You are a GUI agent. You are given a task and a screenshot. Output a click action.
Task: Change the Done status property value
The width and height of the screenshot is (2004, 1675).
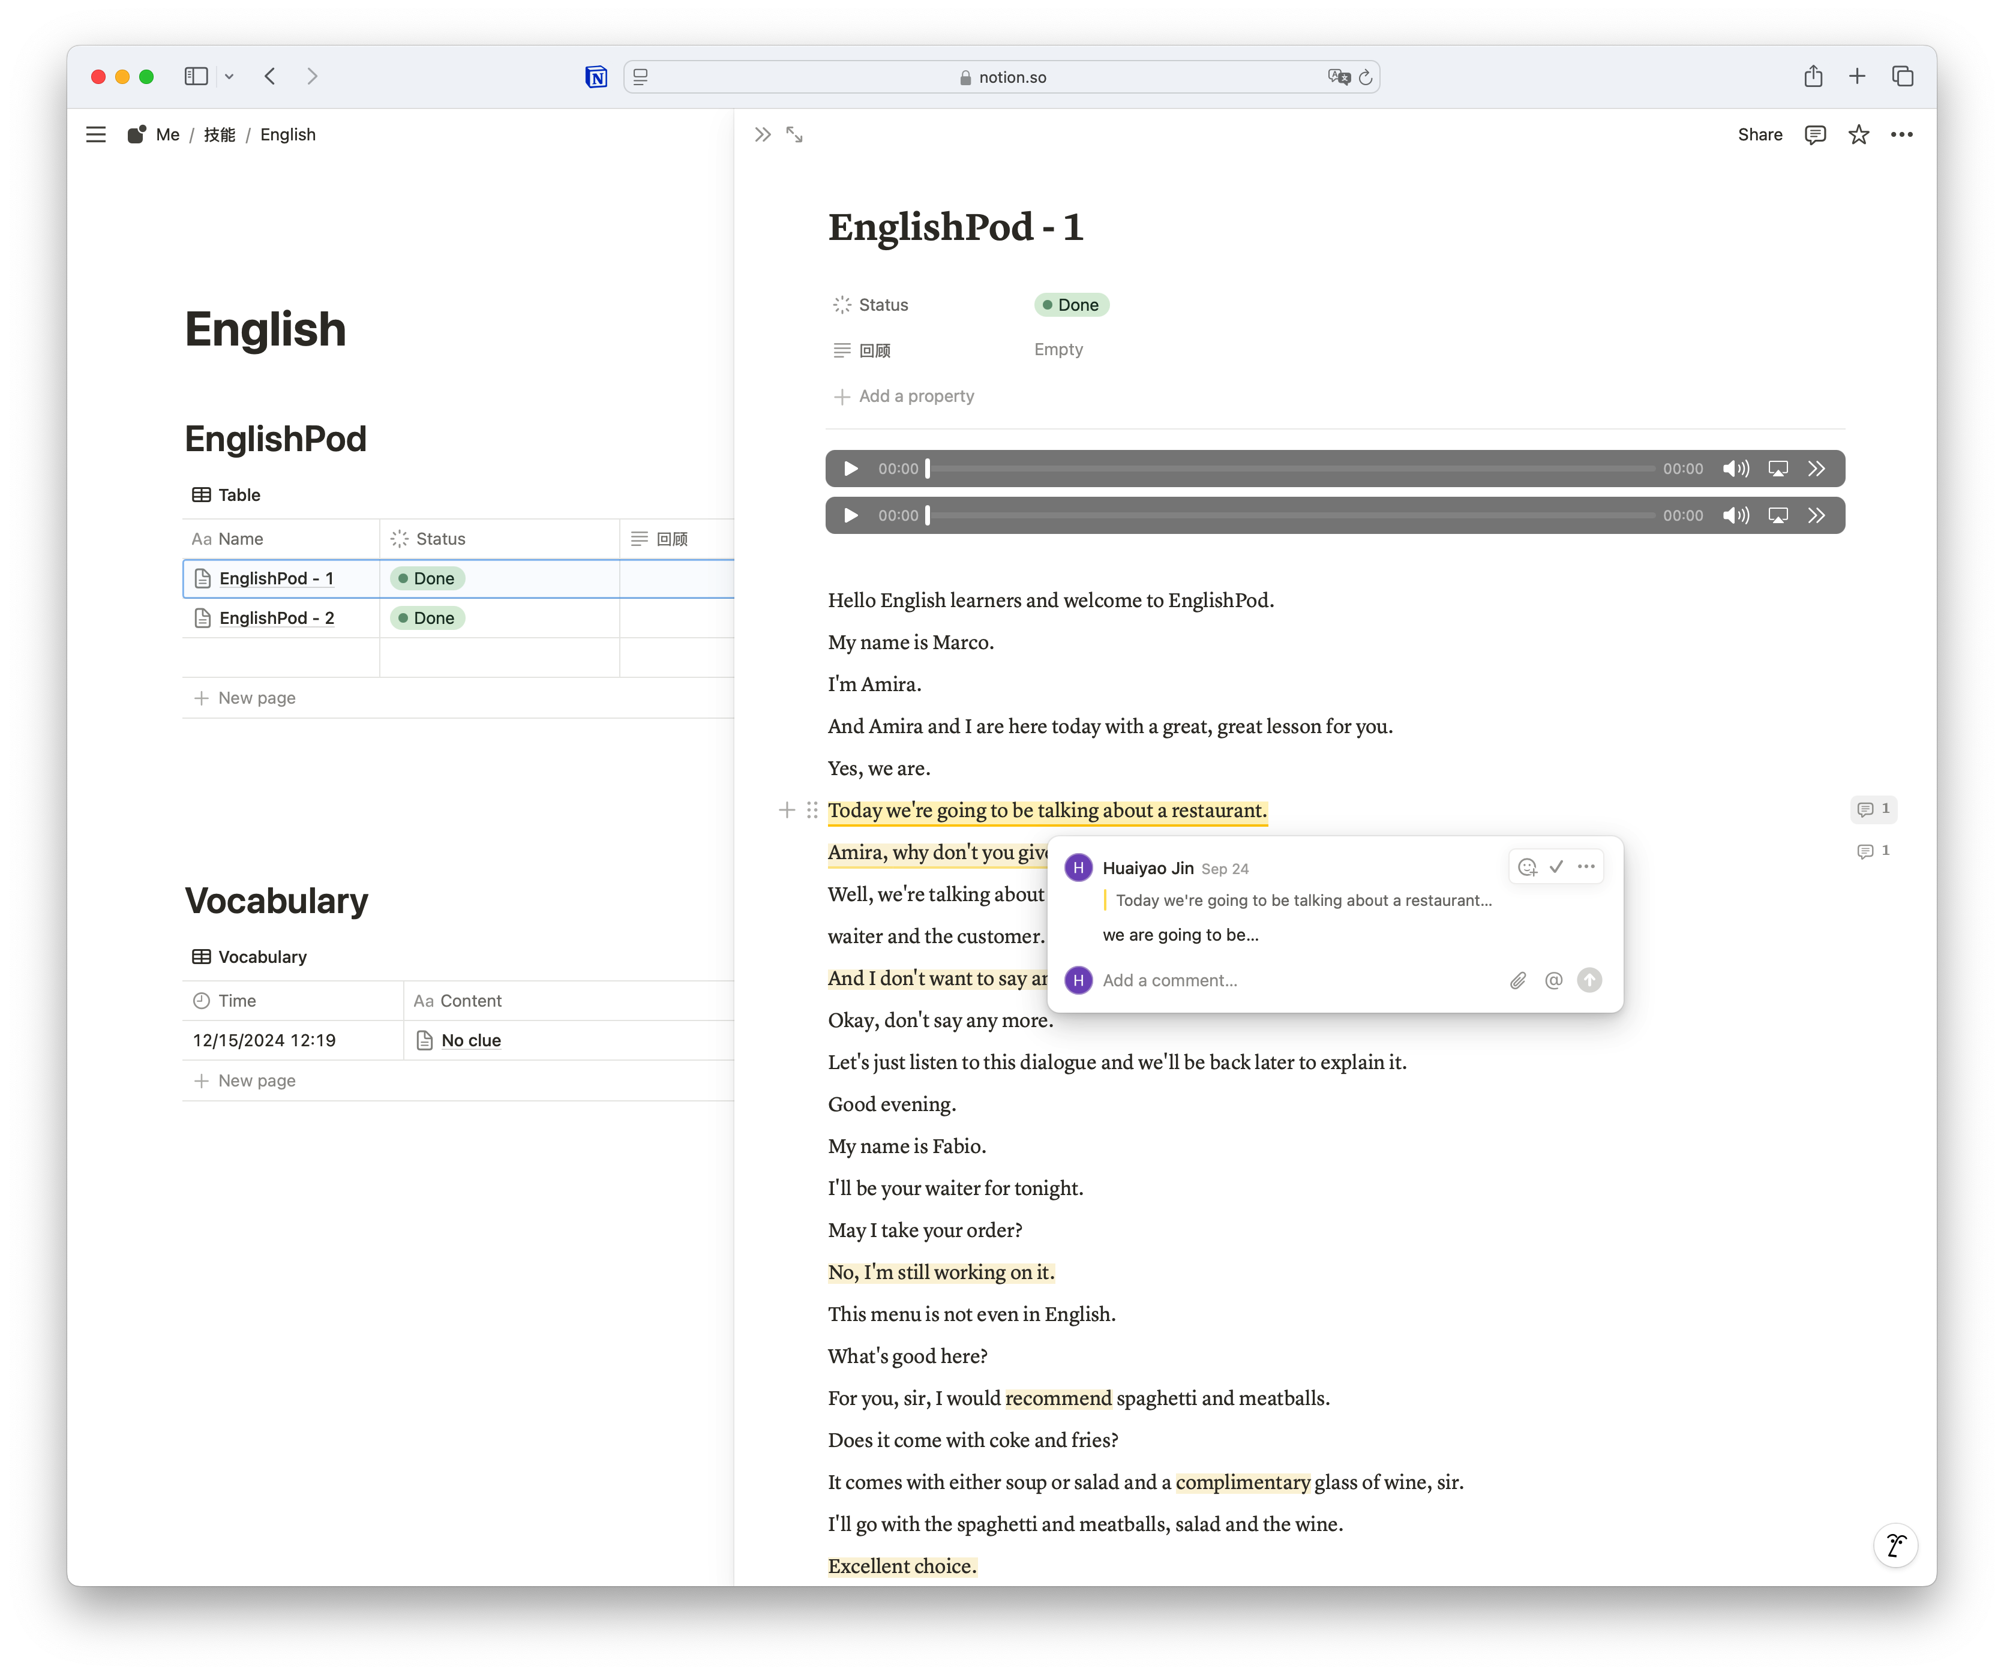[x=1072, y=304]
